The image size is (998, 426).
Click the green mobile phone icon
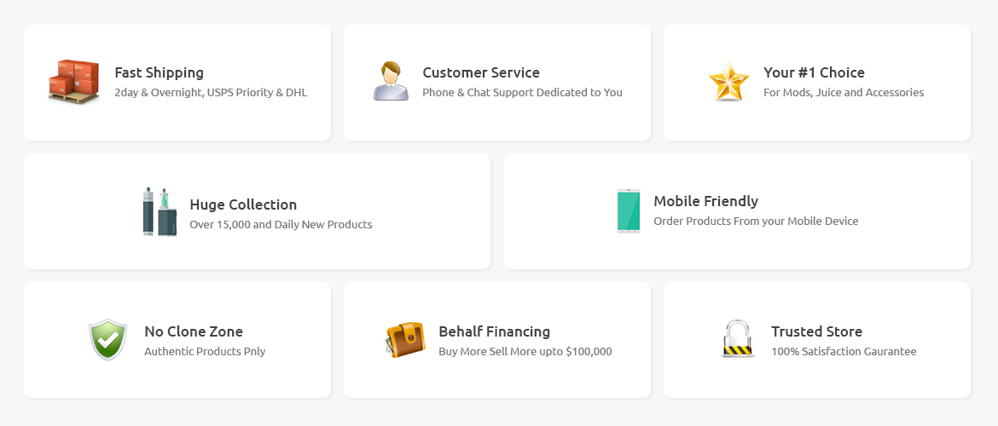(628, 211)
